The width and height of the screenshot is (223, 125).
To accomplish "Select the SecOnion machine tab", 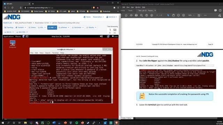I will point(78,27).
